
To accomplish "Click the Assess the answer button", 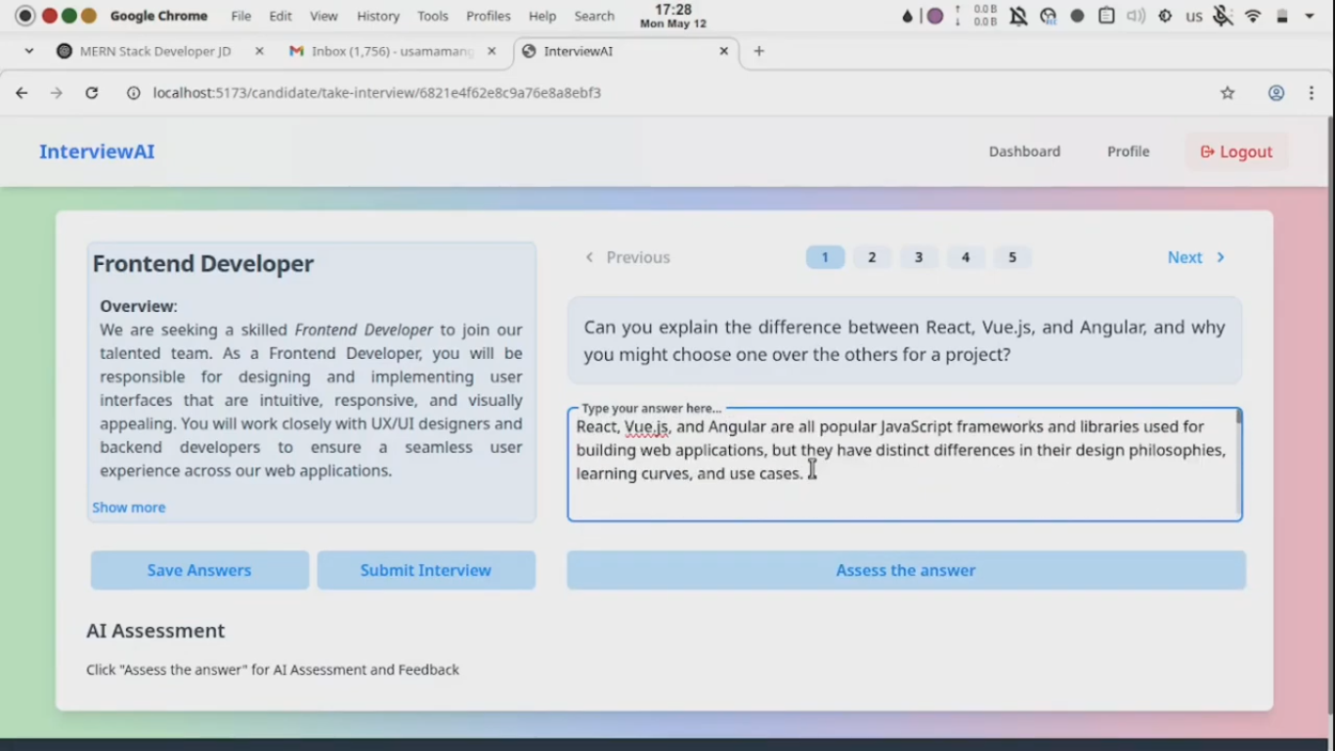I will (x=905, y=570).
